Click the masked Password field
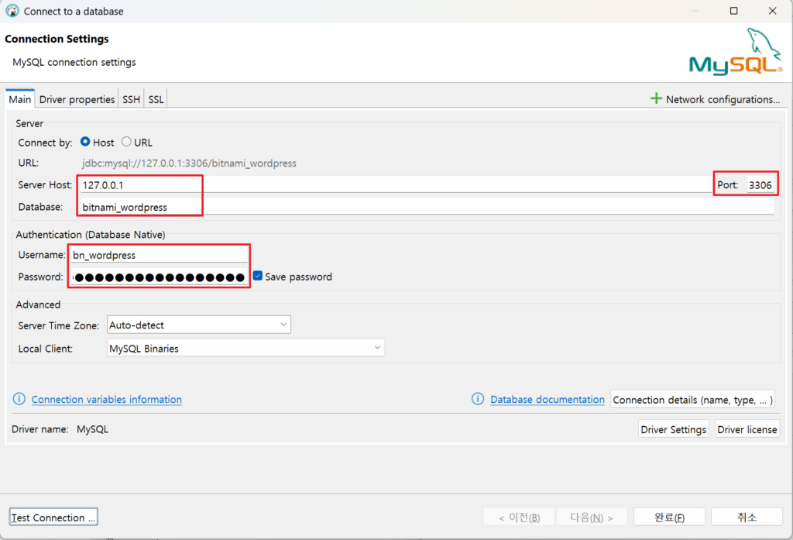 coord(159,277)
